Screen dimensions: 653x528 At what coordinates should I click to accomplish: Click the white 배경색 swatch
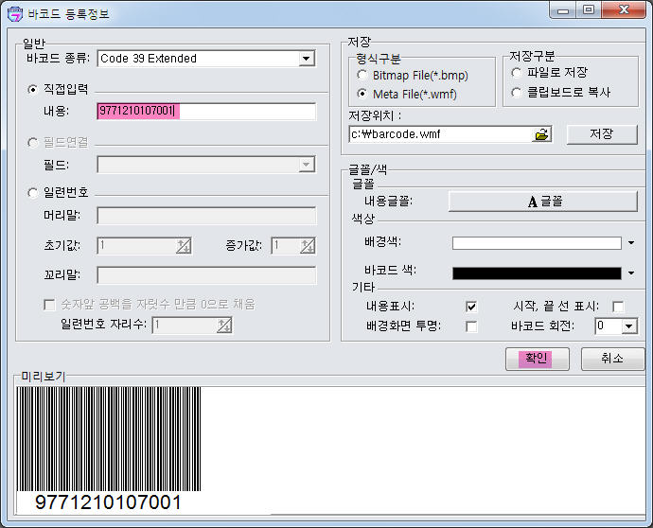(x=537, y=243)
